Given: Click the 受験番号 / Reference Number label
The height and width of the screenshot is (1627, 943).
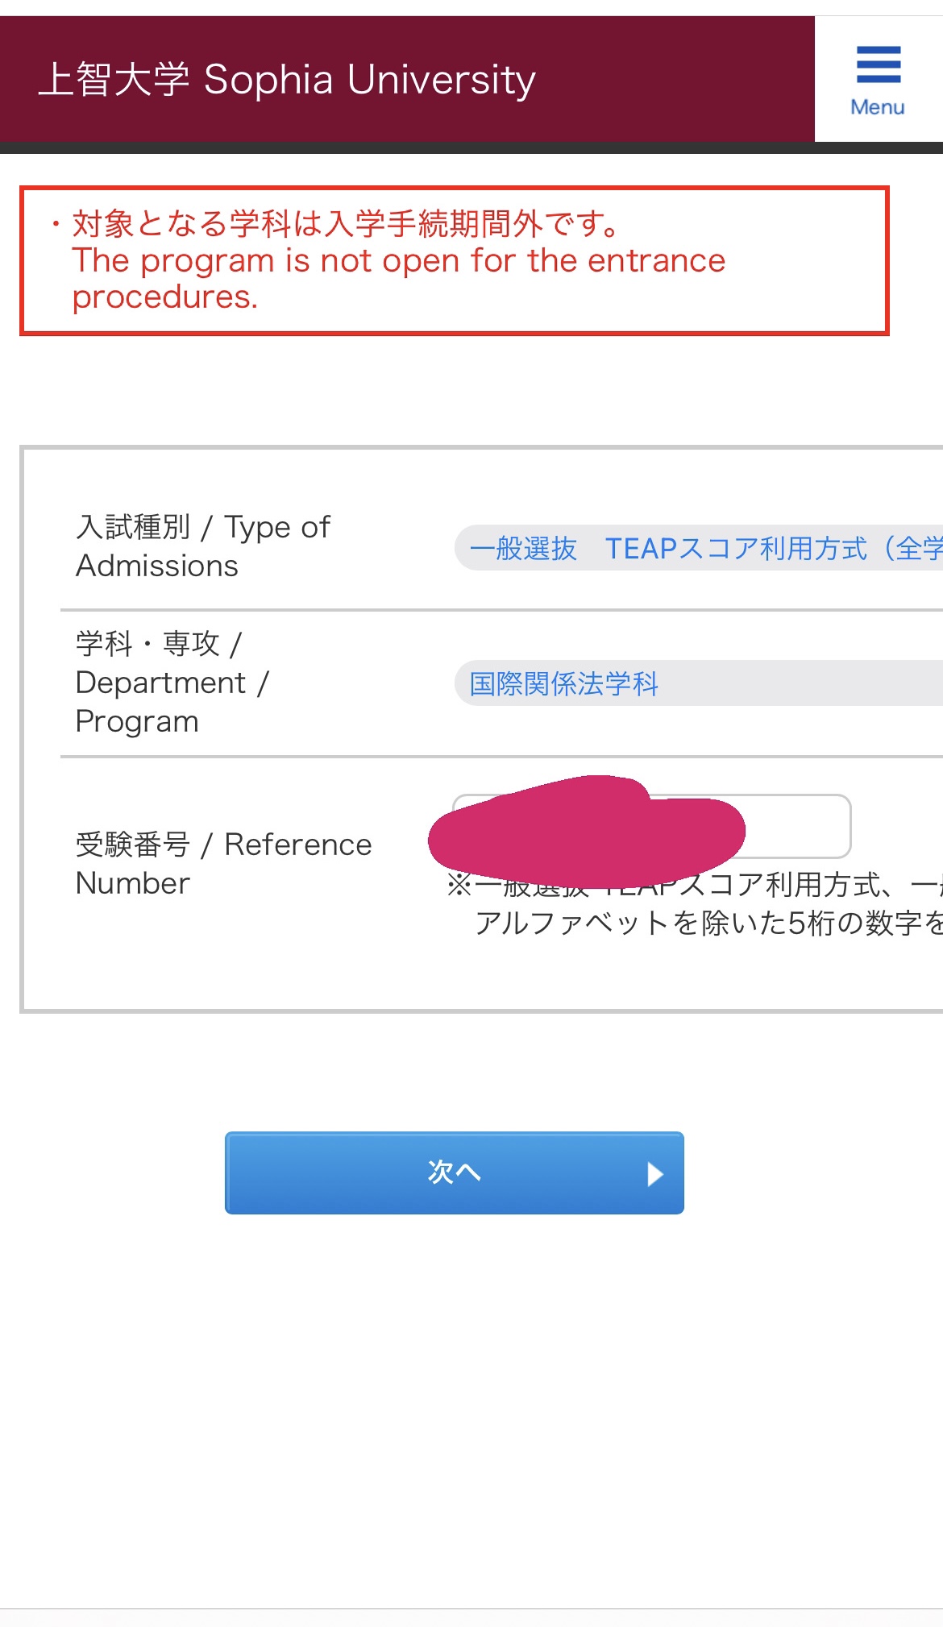Looking at the screenshot, I should [x=222, y=864].
